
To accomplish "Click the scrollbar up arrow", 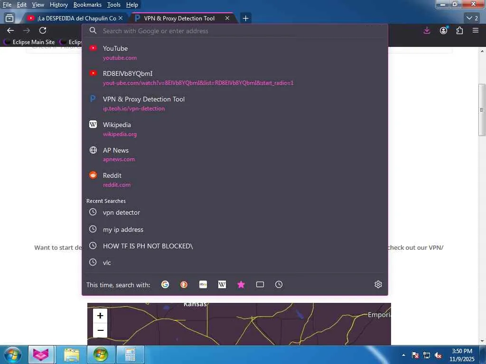I will click(482, 51).
